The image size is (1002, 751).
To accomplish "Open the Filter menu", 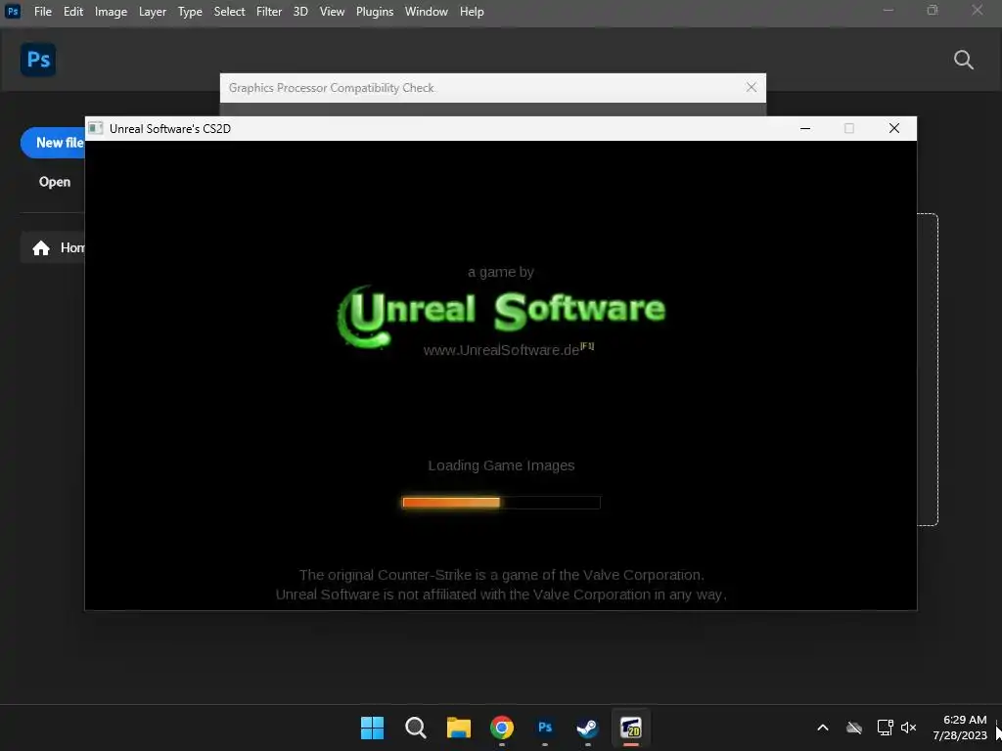I will tap(269, 12).
